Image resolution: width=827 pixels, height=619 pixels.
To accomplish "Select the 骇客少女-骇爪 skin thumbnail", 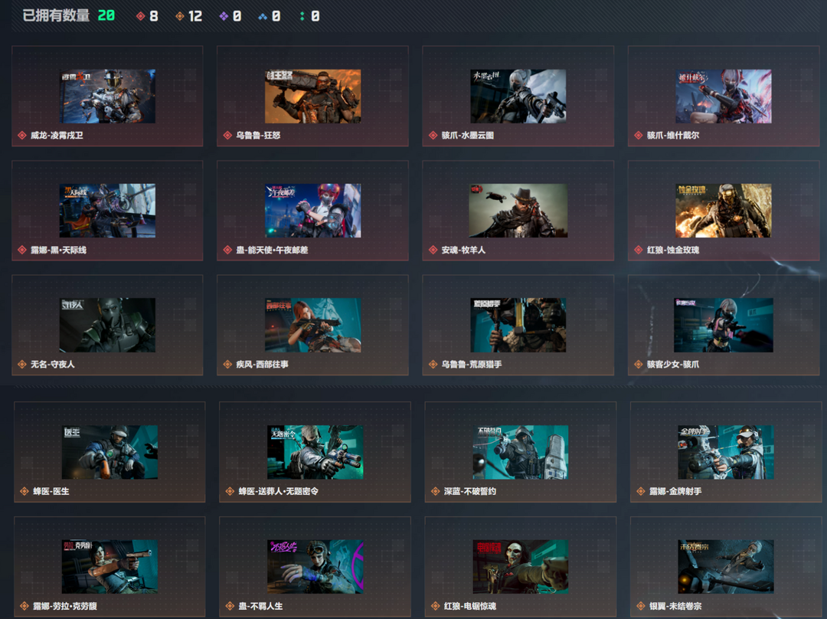I will pos(724,325).
